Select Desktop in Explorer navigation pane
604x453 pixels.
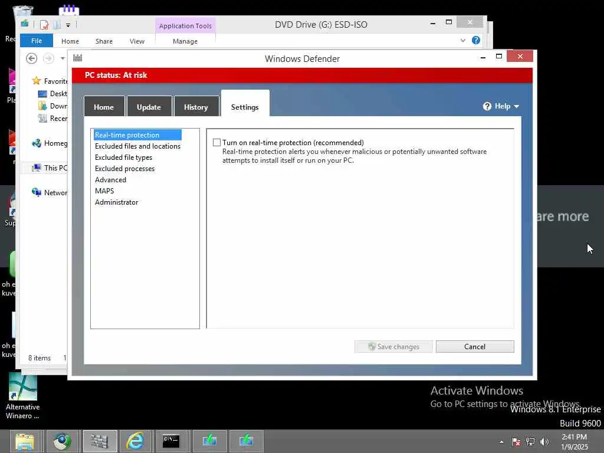pos(52,94)
